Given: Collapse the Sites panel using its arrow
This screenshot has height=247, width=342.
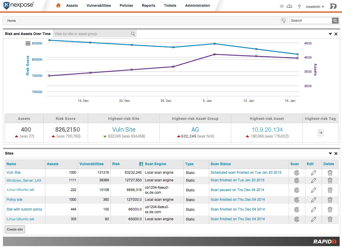Looking at the screenshot, I should click(x=330, y=154).
